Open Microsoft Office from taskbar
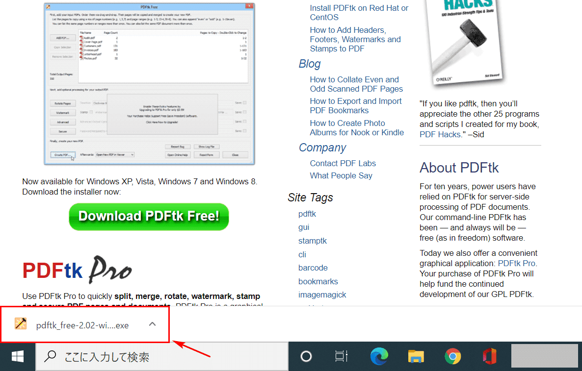Image resolution: width=582 pixels, height=371 pixels. point(490,357)
